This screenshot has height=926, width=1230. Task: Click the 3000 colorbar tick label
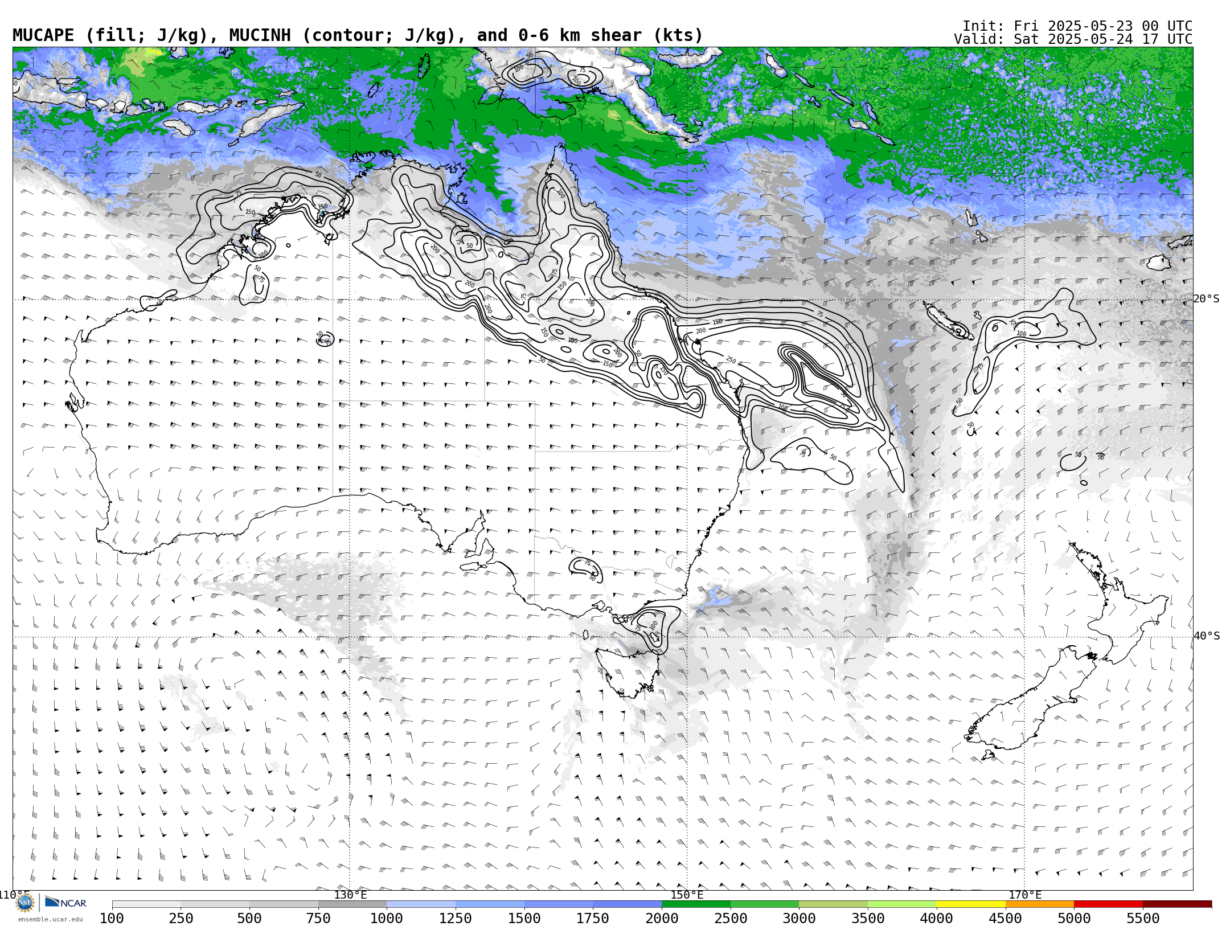pyautogui.click(x=799, y=919)
